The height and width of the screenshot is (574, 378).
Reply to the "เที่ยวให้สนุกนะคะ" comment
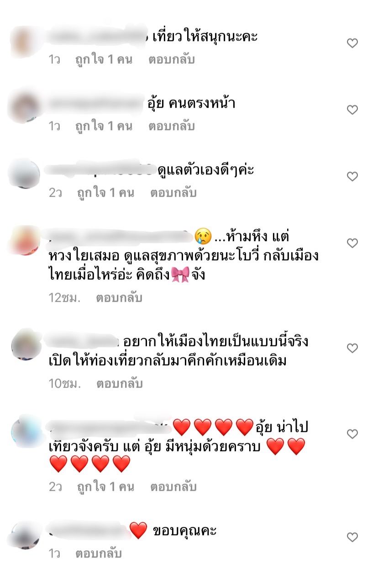(172, 59)
